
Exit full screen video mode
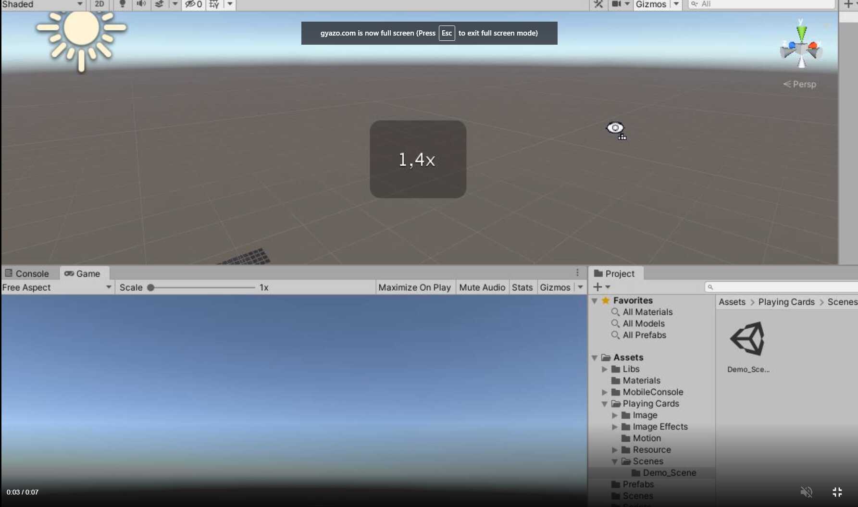pos(837,492)
